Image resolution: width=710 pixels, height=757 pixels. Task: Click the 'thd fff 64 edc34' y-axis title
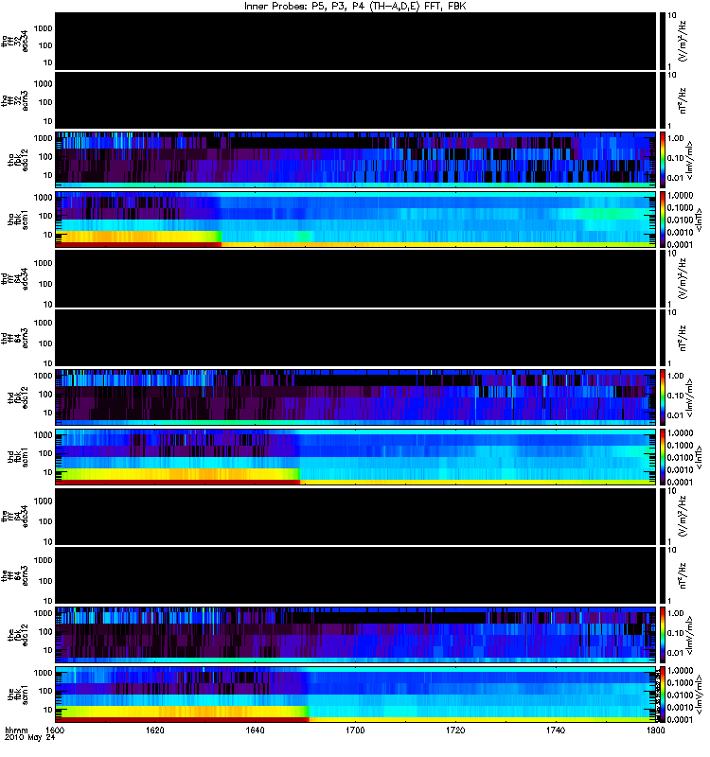click(x=15, y=278)
